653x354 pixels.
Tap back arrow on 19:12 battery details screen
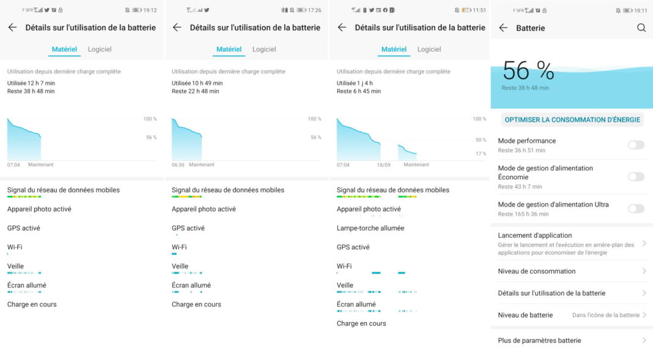click(x=12, y=28)
